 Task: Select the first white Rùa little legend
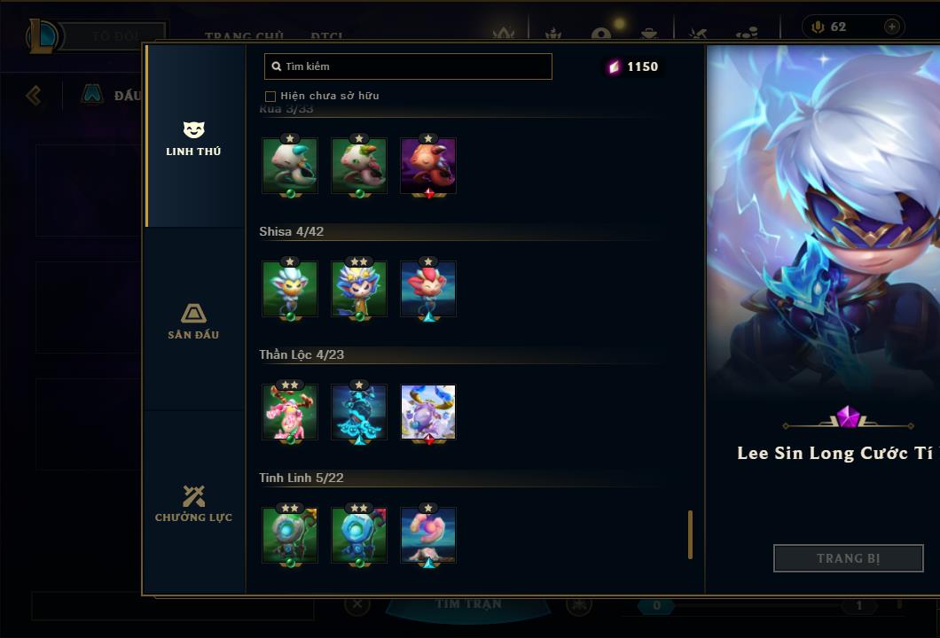[290, 166]
